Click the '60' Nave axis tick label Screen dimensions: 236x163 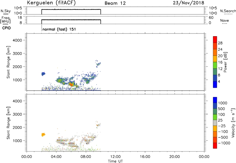pos(211,18)
